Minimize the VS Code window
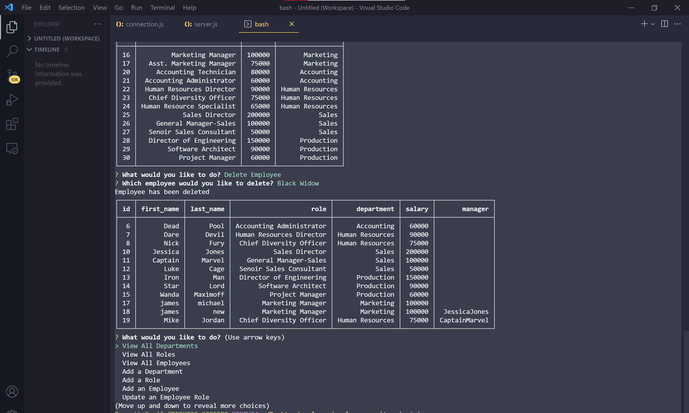The height and width of the screenshot is (413, 689). click(631, 8)
